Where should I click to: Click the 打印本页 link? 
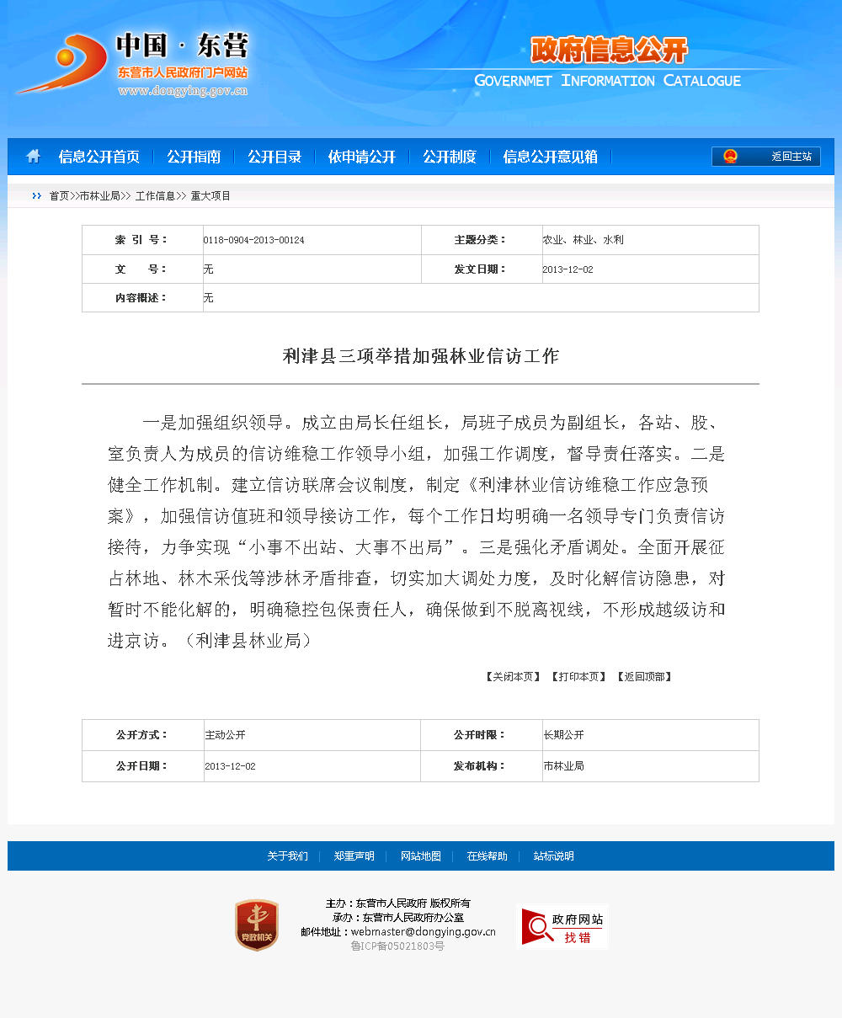click(x=578, y=677)
